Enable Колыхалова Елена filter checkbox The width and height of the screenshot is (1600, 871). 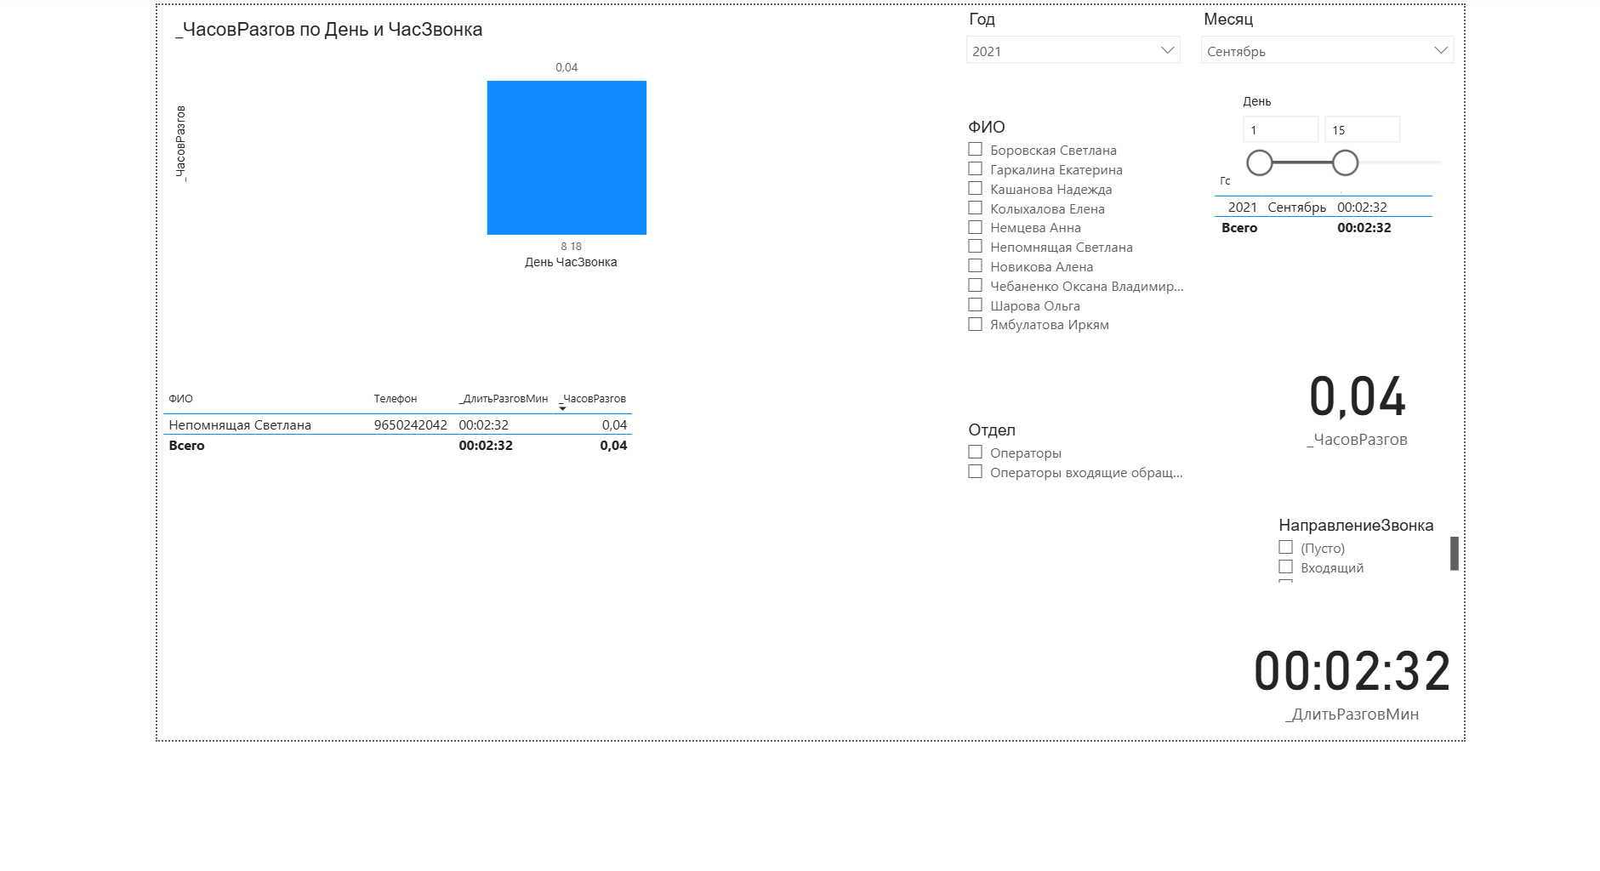point(976,208)
